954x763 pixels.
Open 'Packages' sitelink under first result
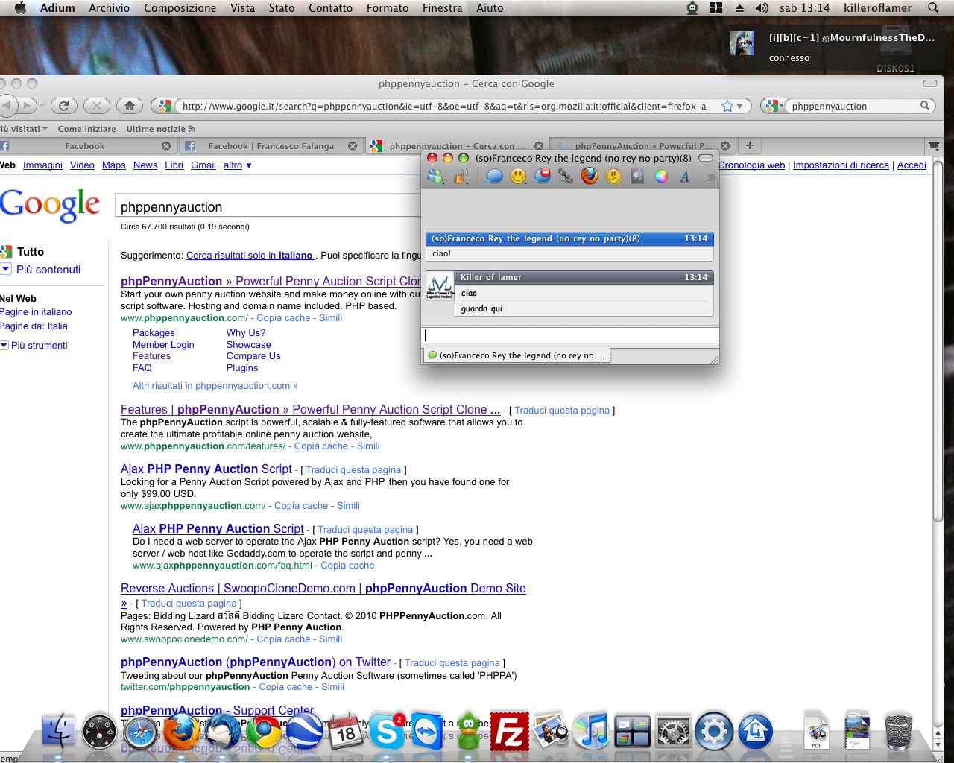tap(154, 333)
